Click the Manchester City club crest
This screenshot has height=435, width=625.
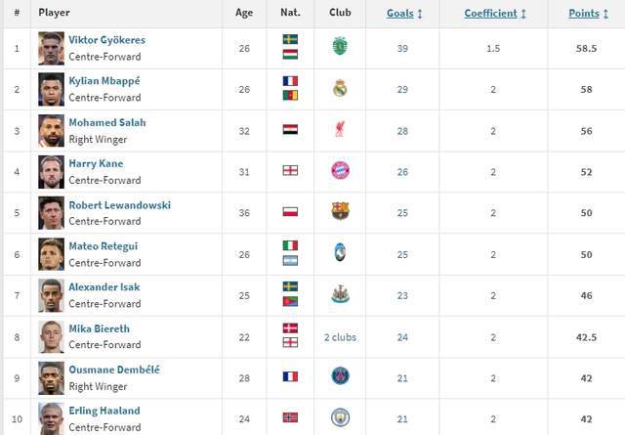pyautogui.click(x=340, y=416)
